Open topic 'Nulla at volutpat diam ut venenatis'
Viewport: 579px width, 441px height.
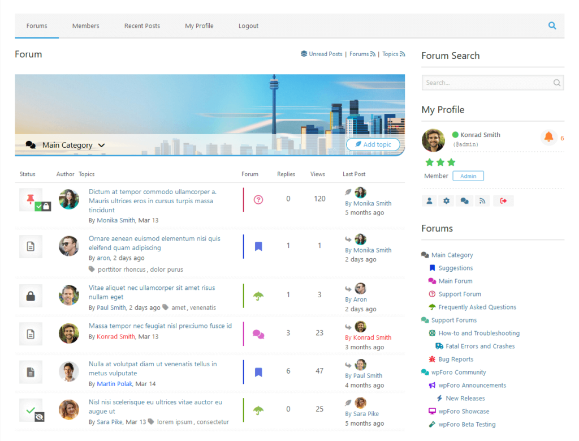tap(153, 369)
